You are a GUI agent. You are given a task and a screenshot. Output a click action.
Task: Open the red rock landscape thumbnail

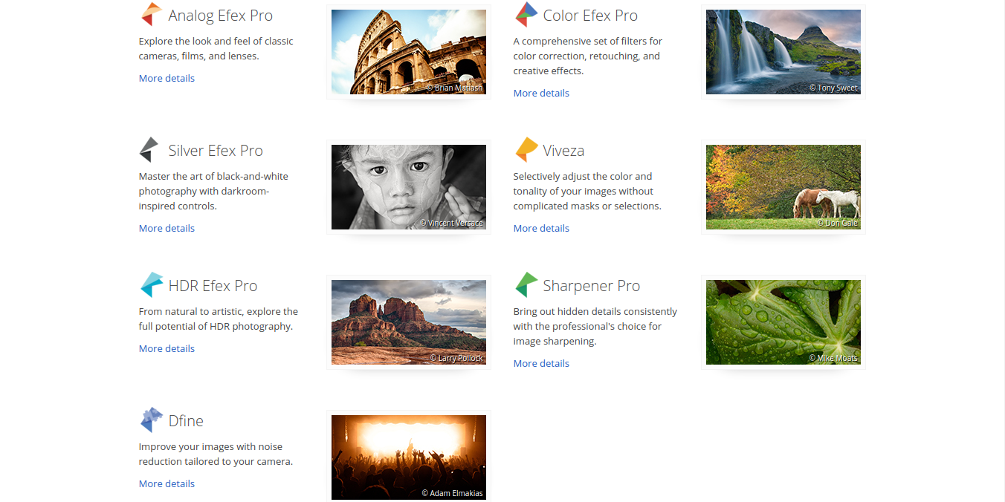pos(408,322)
